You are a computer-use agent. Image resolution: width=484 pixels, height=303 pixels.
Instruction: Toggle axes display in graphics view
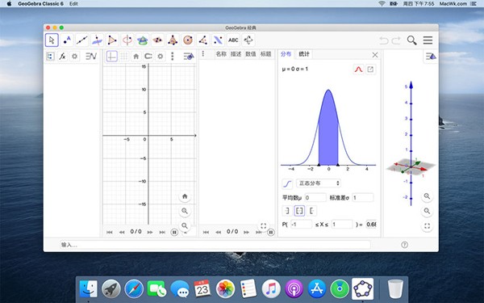tap(112, 57)
